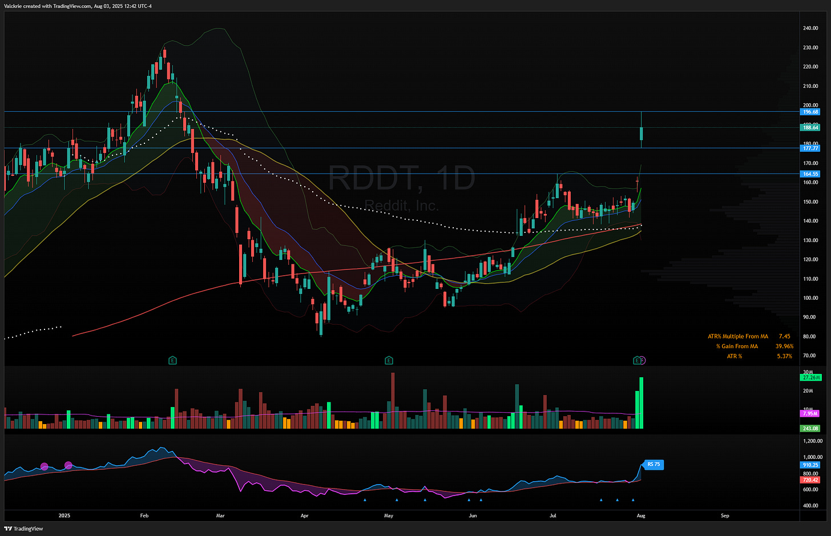This screenshot has width=831, height=536.
Task: Click the Mar label on time axis
Action: 220,515
